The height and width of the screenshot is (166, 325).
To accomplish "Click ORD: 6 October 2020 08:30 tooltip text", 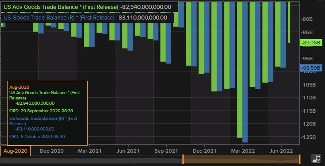I will click(x=37, y=137).
